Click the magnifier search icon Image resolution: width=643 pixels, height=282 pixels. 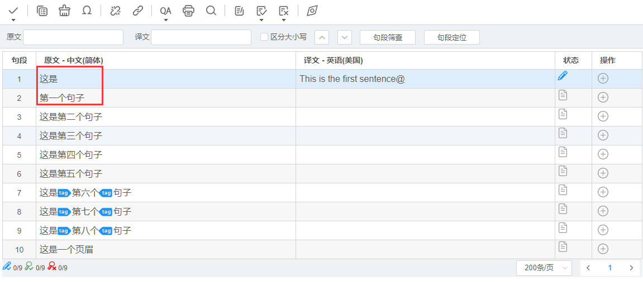pyautogui.click(x=211, y=11)
